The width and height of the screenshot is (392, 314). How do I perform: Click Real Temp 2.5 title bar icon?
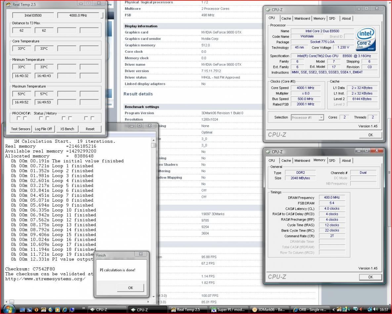coord(8,5)
